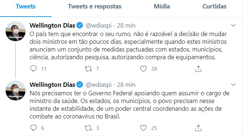Share the second tweet about coronavírus
The height and width of the screenshot is (138, 245).
tap(198, 128)
